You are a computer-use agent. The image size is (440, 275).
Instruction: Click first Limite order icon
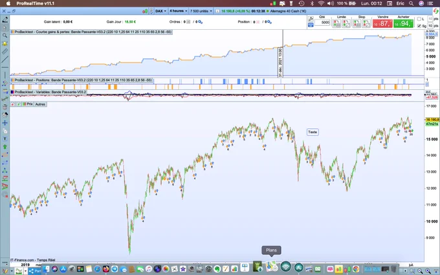pos(336,23)
